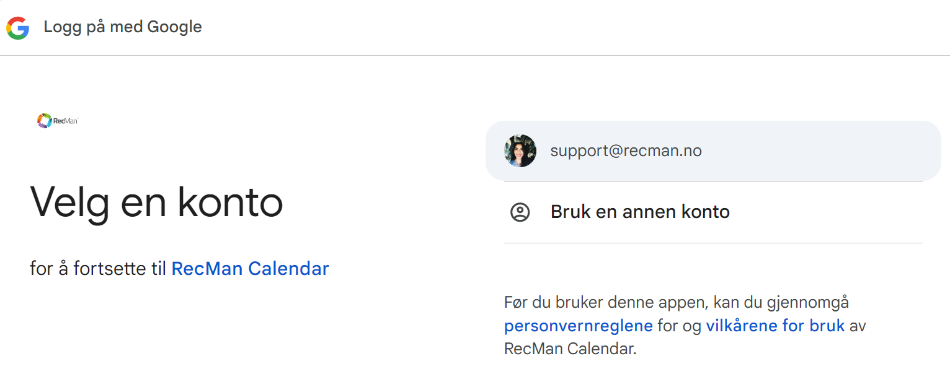Click the Google 'G' logo
The image size is (950, 374).
point(18,28)
